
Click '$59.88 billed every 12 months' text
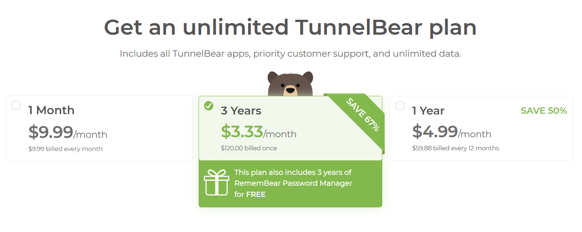click(x=455, y=148)
